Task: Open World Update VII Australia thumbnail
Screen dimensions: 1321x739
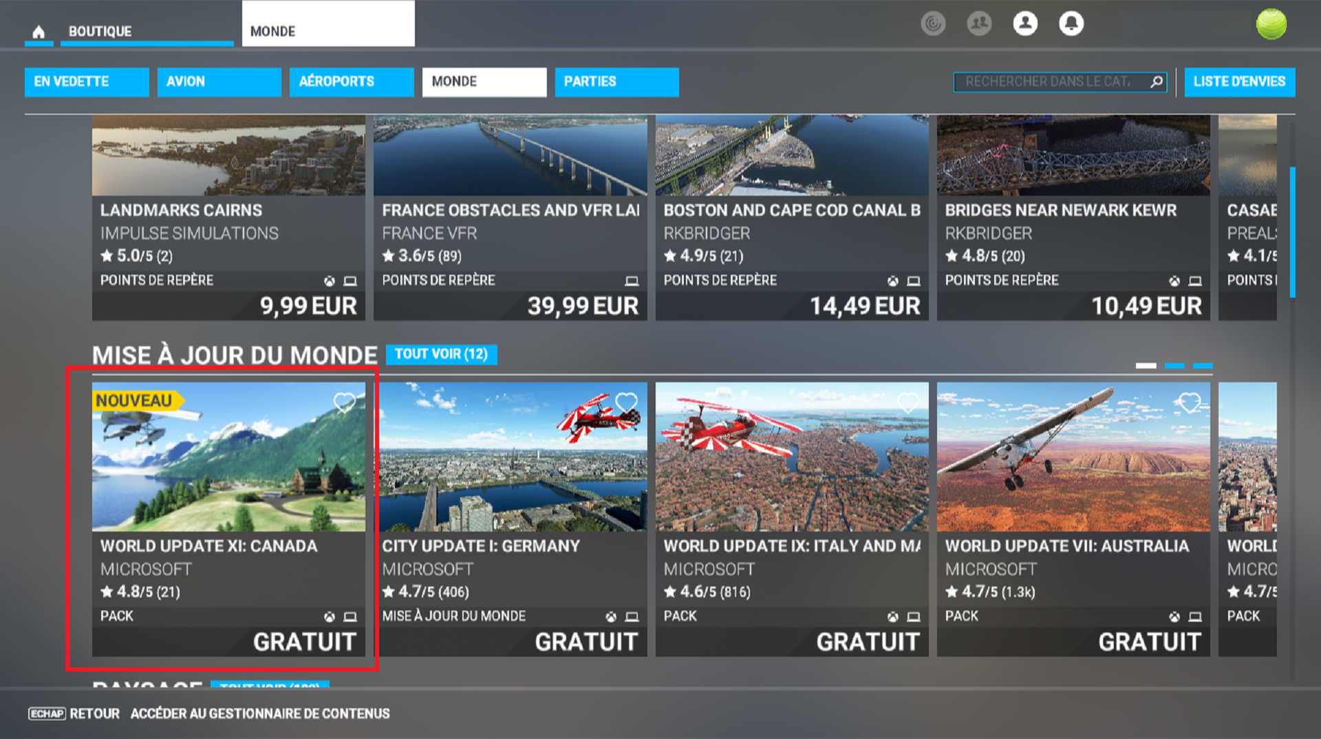Action: (x=1073, y=457)
